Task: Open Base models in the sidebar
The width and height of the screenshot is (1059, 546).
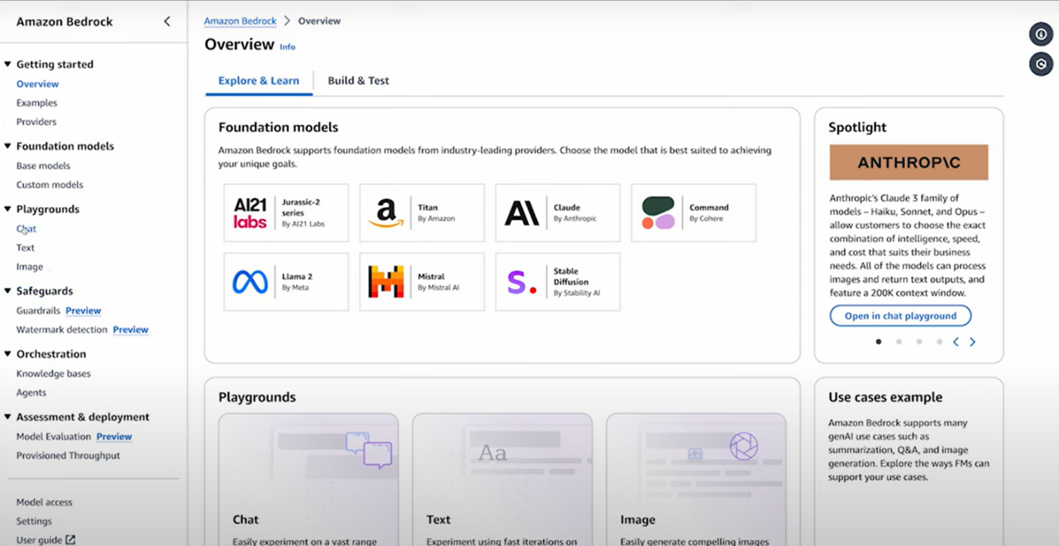Action: tap(43, 165)
